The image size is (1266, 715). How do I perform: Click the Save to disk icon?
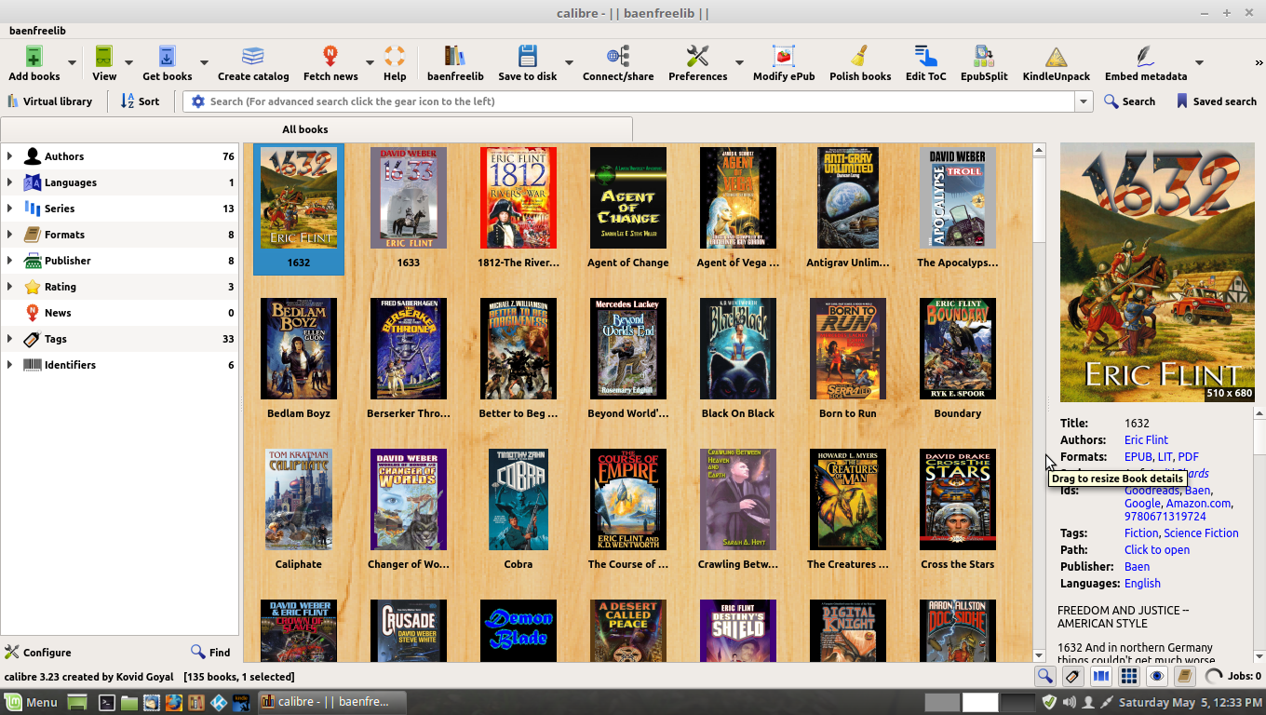point(527,57)
